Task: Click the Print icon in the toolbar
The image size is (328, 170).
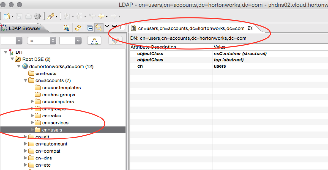Action: pyautogui.click(x=28, y=16)
